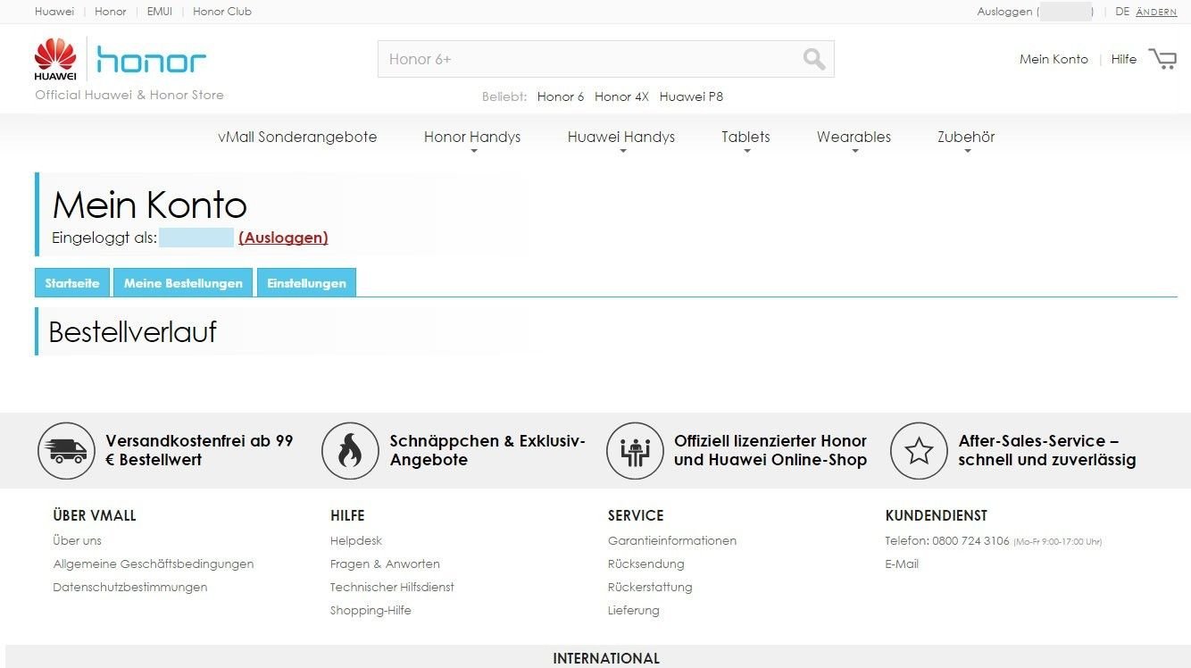Open vMall Sonderangebote menu item
Screen dimensions: 1191x668
click(x=297, y=137)
